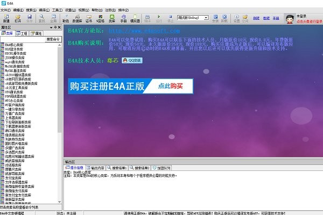Open the 属性区 panel dropdown arrow

tap(51, 27)
